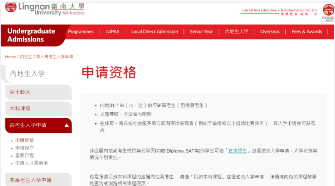335x186 pixels.
Task: Open the JUPAS menu item
Action: [x=113, y=32]
